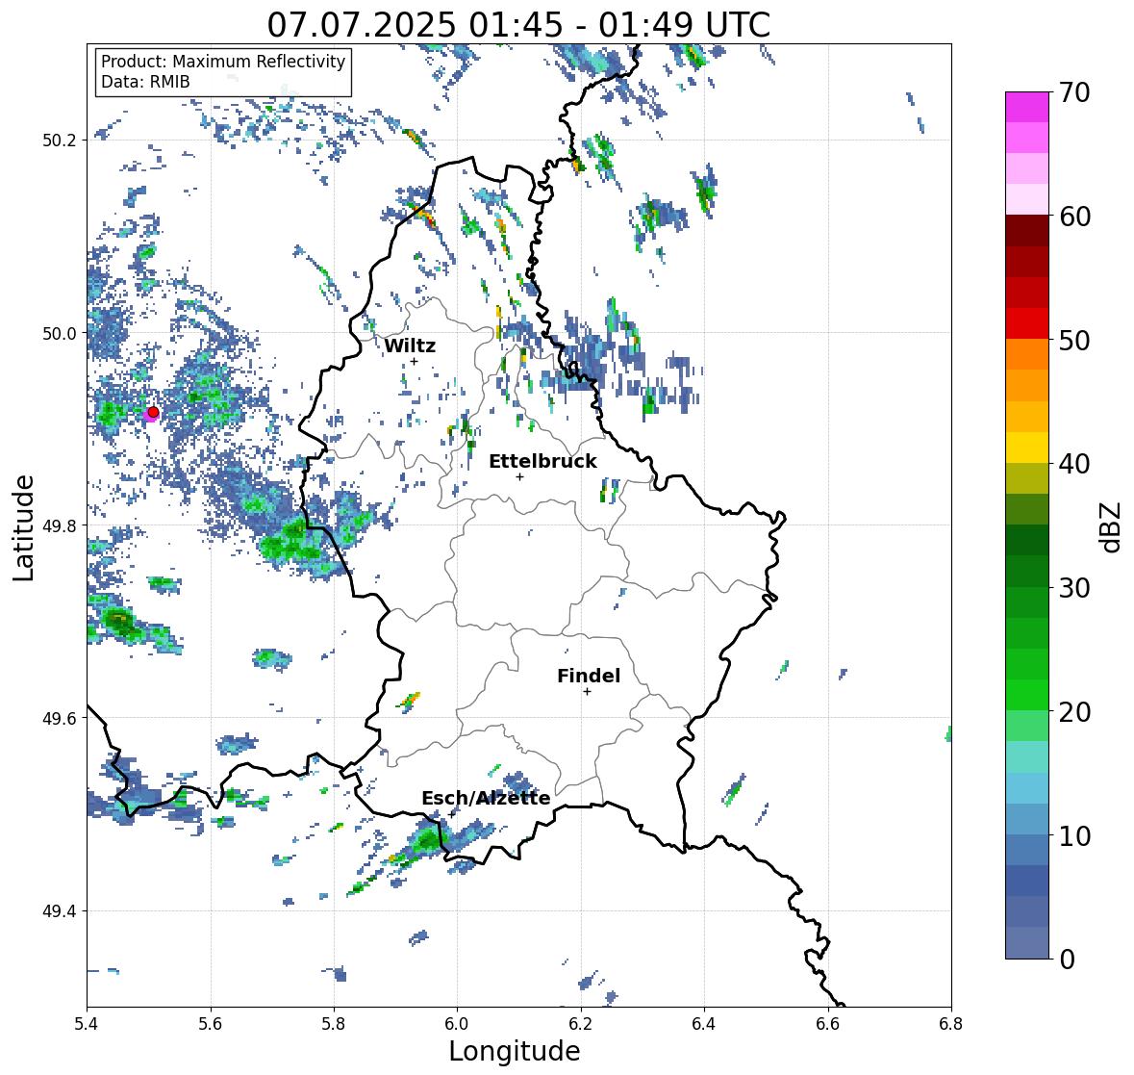Click longitude tick label 6.0
This screenshot has width=1134, height=1075.
(x=457, y=1024)
